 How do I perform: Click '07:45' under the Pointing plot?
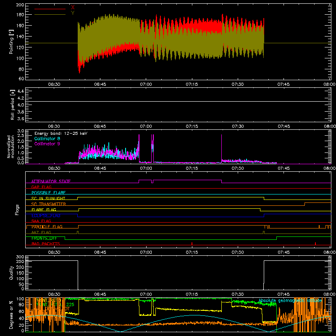(x=283, y=84)
